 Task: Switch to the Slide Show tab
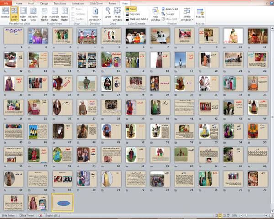(96, 3)
